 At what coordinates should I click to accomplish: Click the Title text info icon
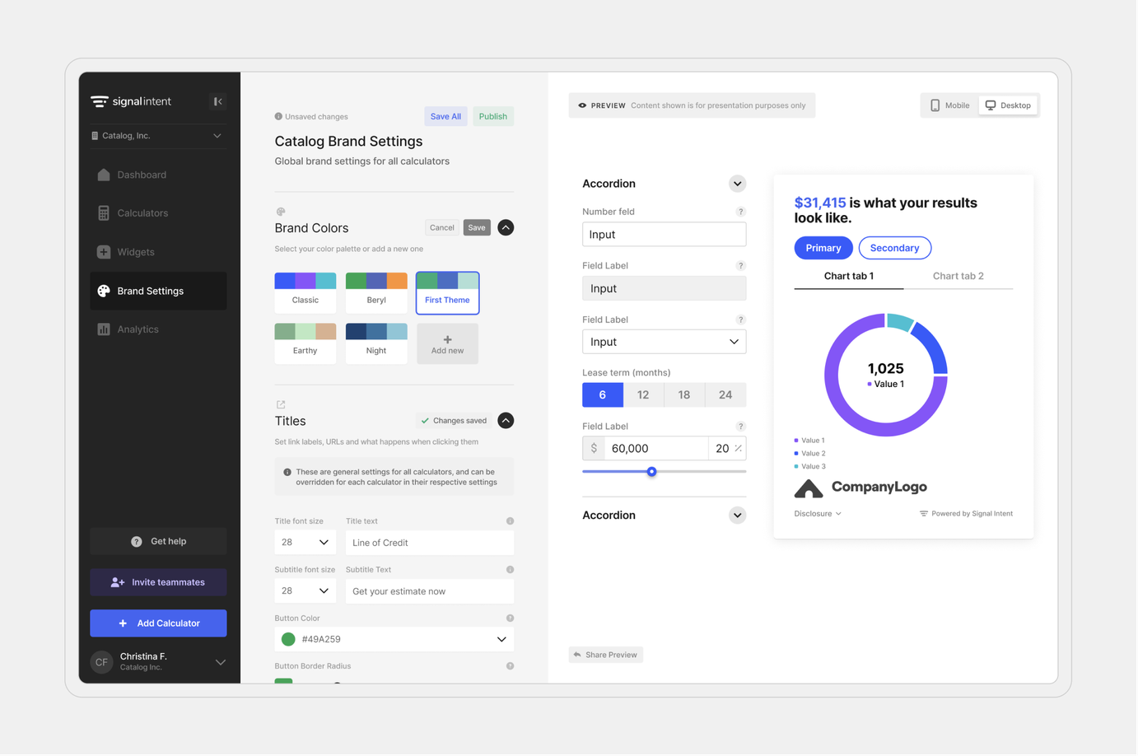(510, 521)
